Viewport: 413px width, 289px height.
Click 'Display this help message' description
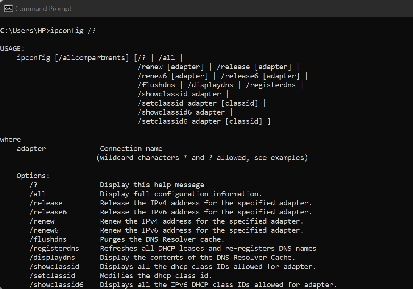point(152,185)
